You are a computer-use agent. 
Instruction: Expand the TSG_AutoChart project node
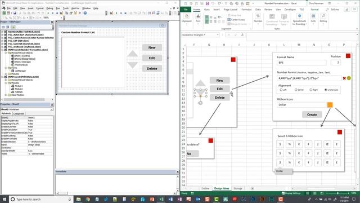[2, 35]
